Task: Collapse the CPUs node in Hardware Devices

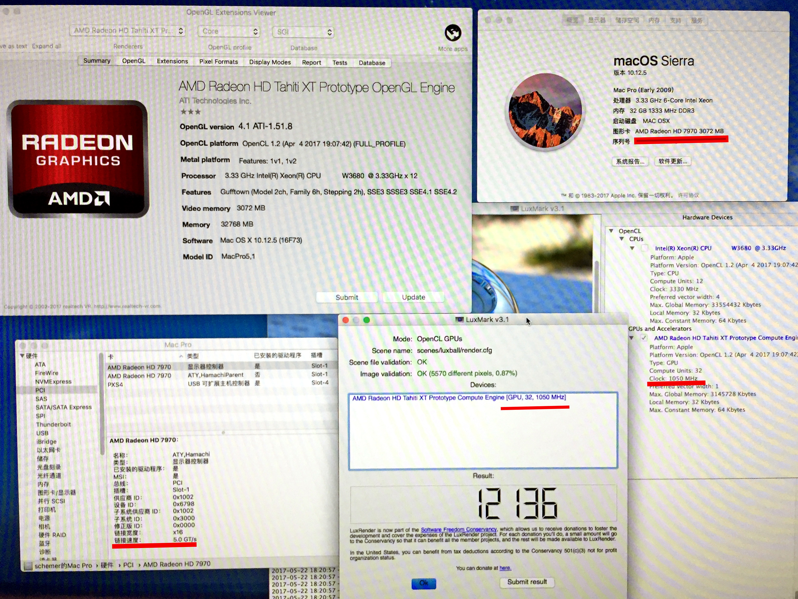Action: [622, 239]
